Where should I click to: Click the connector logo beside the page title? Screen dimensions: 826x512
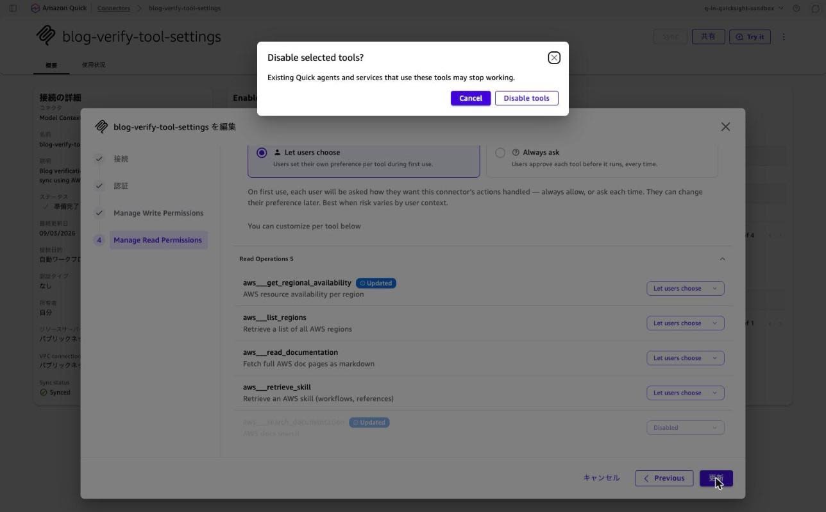click(46, 36)
